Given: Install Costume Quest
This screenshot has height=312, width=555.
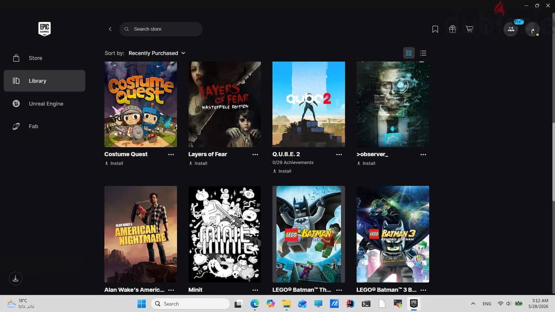Looking at the screenshot, I should tap(114, 163).
